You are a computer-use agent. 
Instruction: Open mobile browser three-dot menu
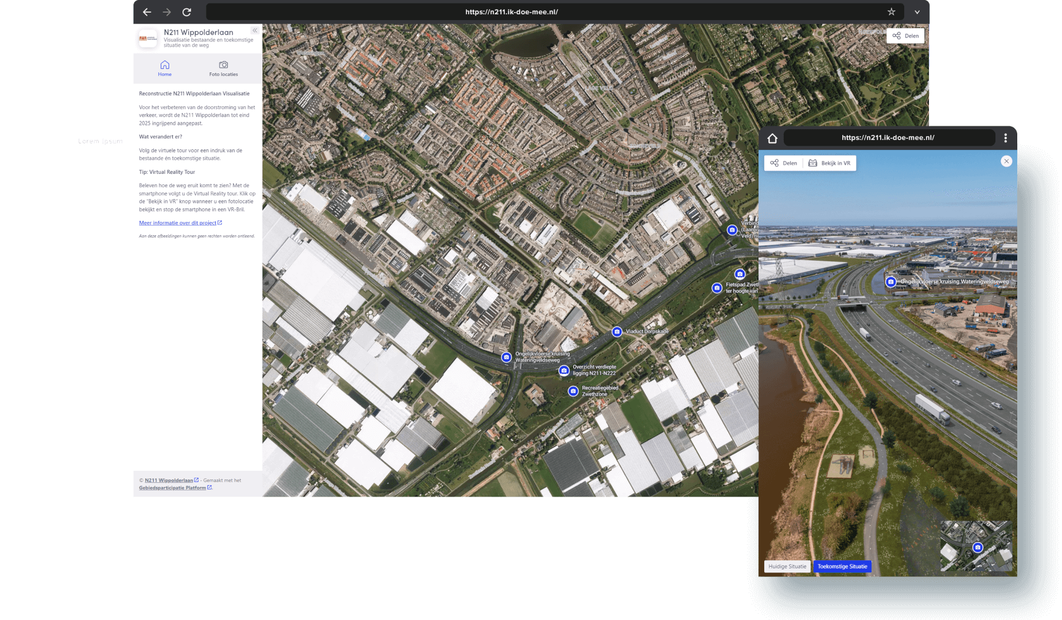coord(1005,138)
